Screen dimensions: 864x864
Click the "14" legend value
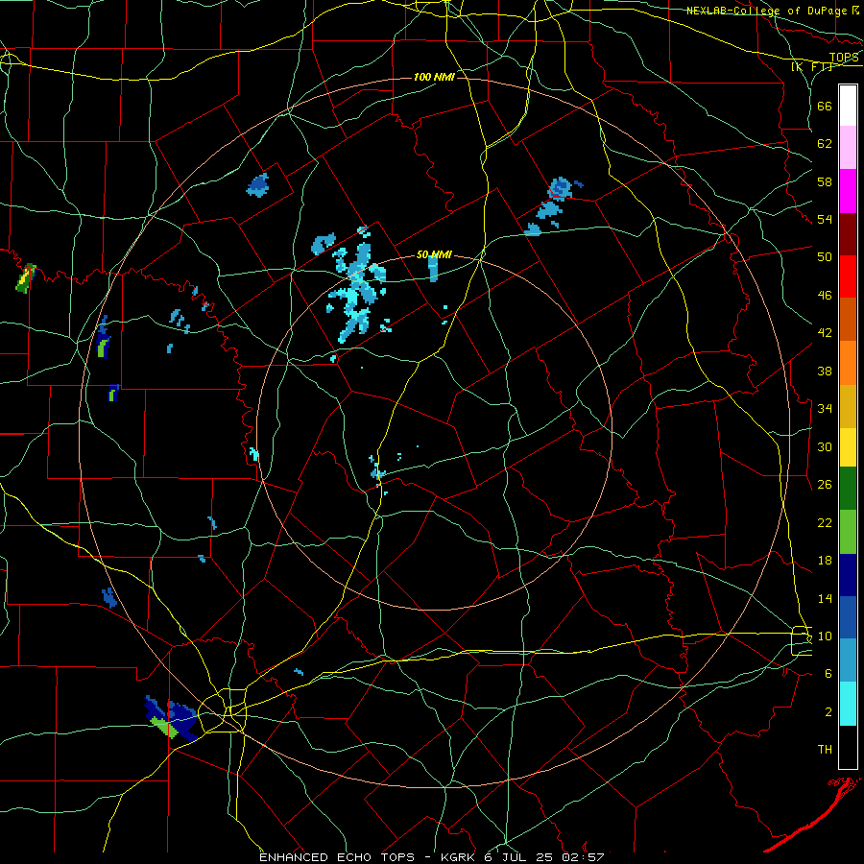pos(825,598)
